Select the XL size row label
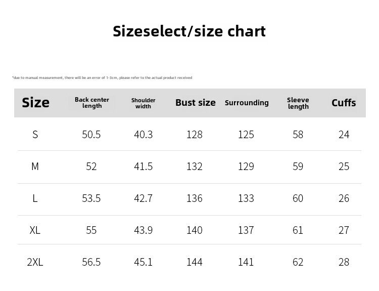379x291 pixels. pyautogui.click(x=35, y=230)
